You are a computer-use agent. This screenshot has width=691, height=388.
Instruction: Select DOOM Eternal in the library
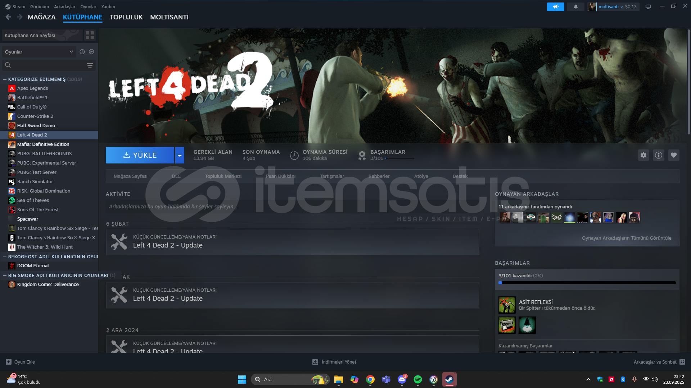[x=49, y=265]
